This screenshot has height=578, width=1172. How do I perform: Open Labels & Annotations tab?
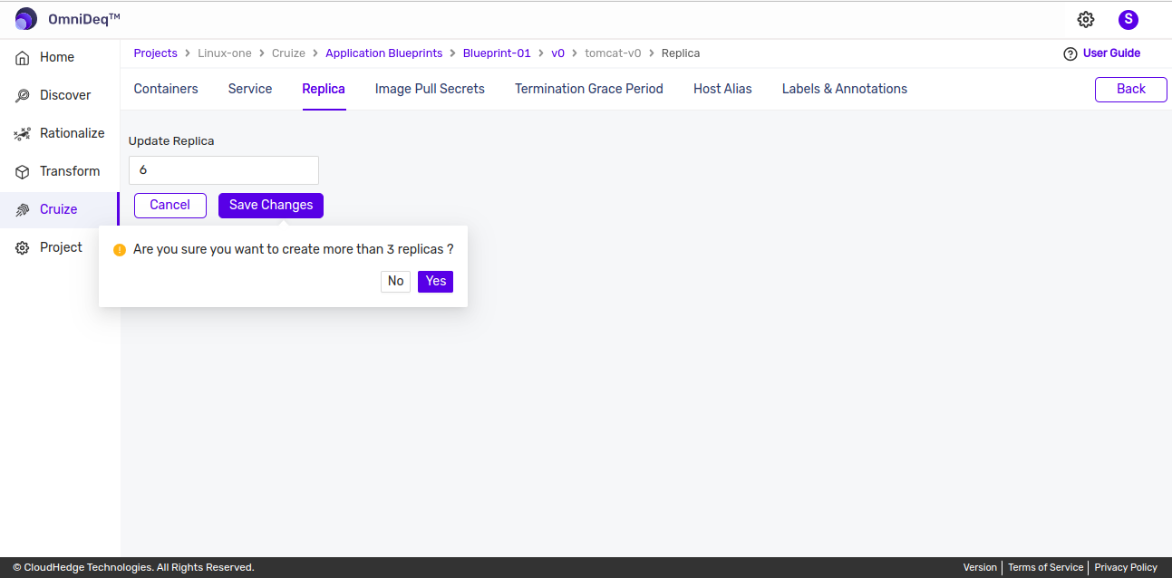click(x=845, y=89)
